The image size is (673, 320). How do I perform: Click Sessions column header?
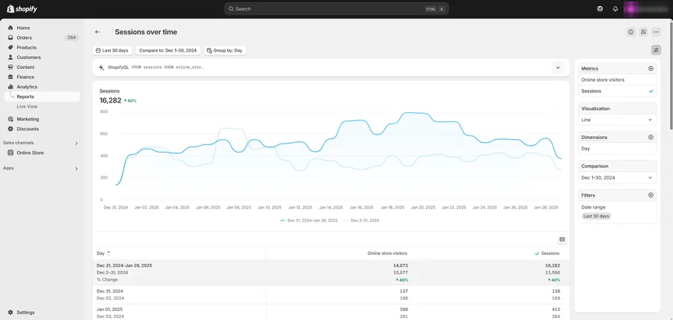click(x=547, y=253)
